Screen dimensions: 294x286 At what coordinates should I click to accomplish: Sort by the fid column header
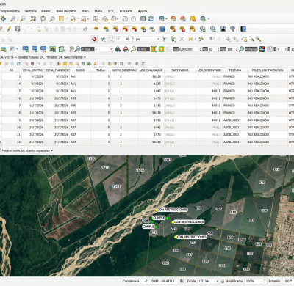point(11,70)
